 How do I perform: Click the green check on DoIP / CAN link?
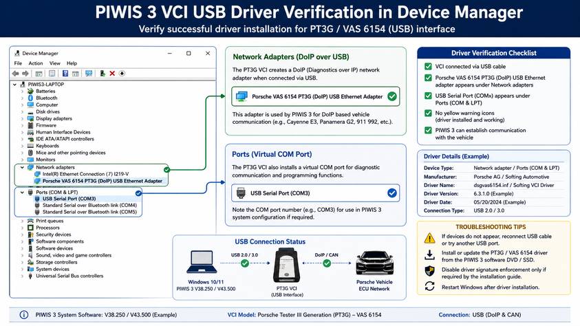[327, 263]
